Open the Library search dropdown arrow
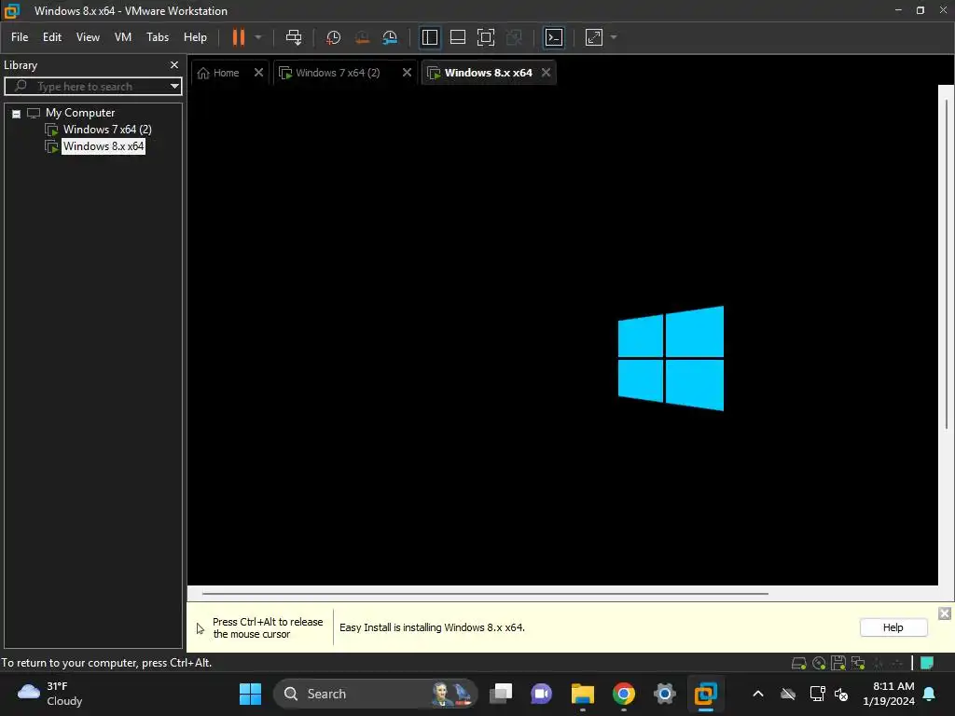Screen dimensions: 955x716 (x=174, y=87)
